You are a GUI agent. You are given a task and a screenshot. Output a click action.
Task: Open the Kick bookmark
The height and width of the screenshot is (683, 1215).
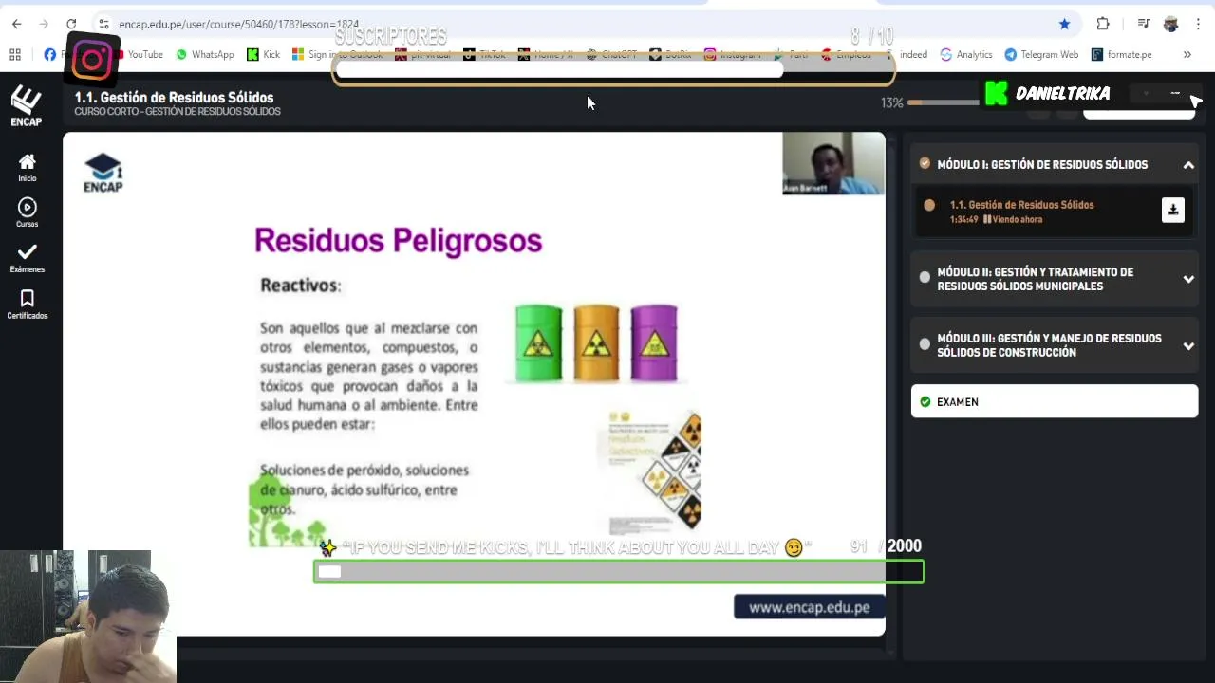pyautogui.click(x=263, y=54)
